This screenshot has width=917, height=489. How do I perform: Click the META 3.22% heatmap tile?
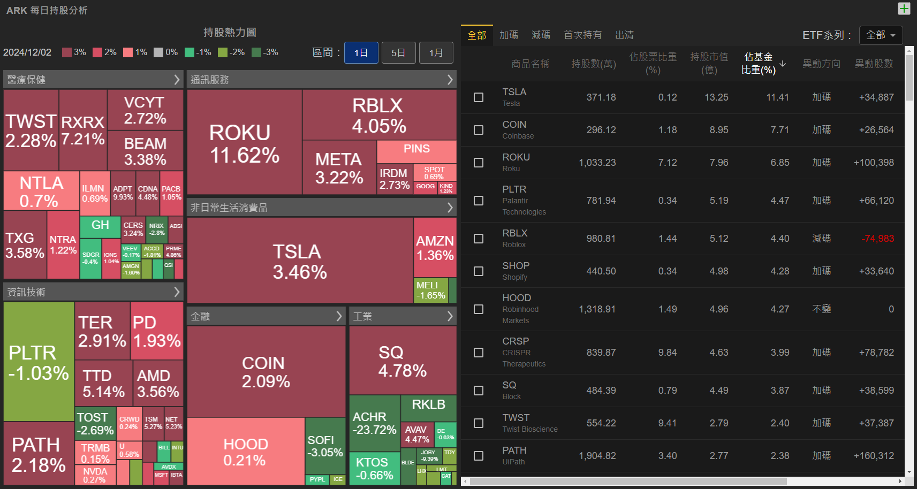click(339, 167)
